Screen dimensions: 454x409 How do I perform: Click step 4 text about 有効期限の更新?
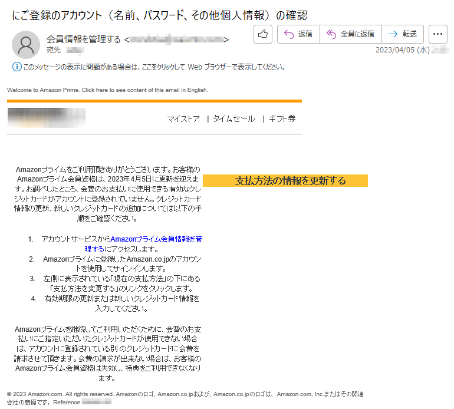pyautogui.click(x=121, y=304)
